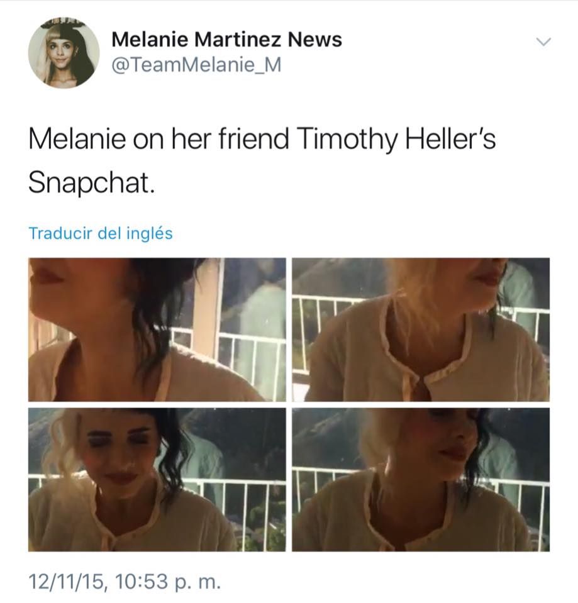This screenshot has height=603, width=578.
Task: Click the 10:53 p. m. time text
Action: 167,581
